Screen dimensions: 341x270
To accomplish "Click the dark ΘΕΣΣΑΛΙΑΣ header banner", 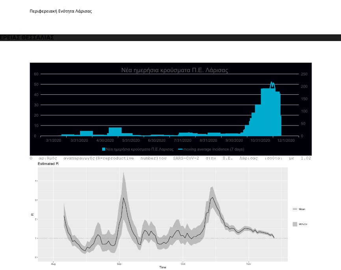I will click(x=170, y=37).
